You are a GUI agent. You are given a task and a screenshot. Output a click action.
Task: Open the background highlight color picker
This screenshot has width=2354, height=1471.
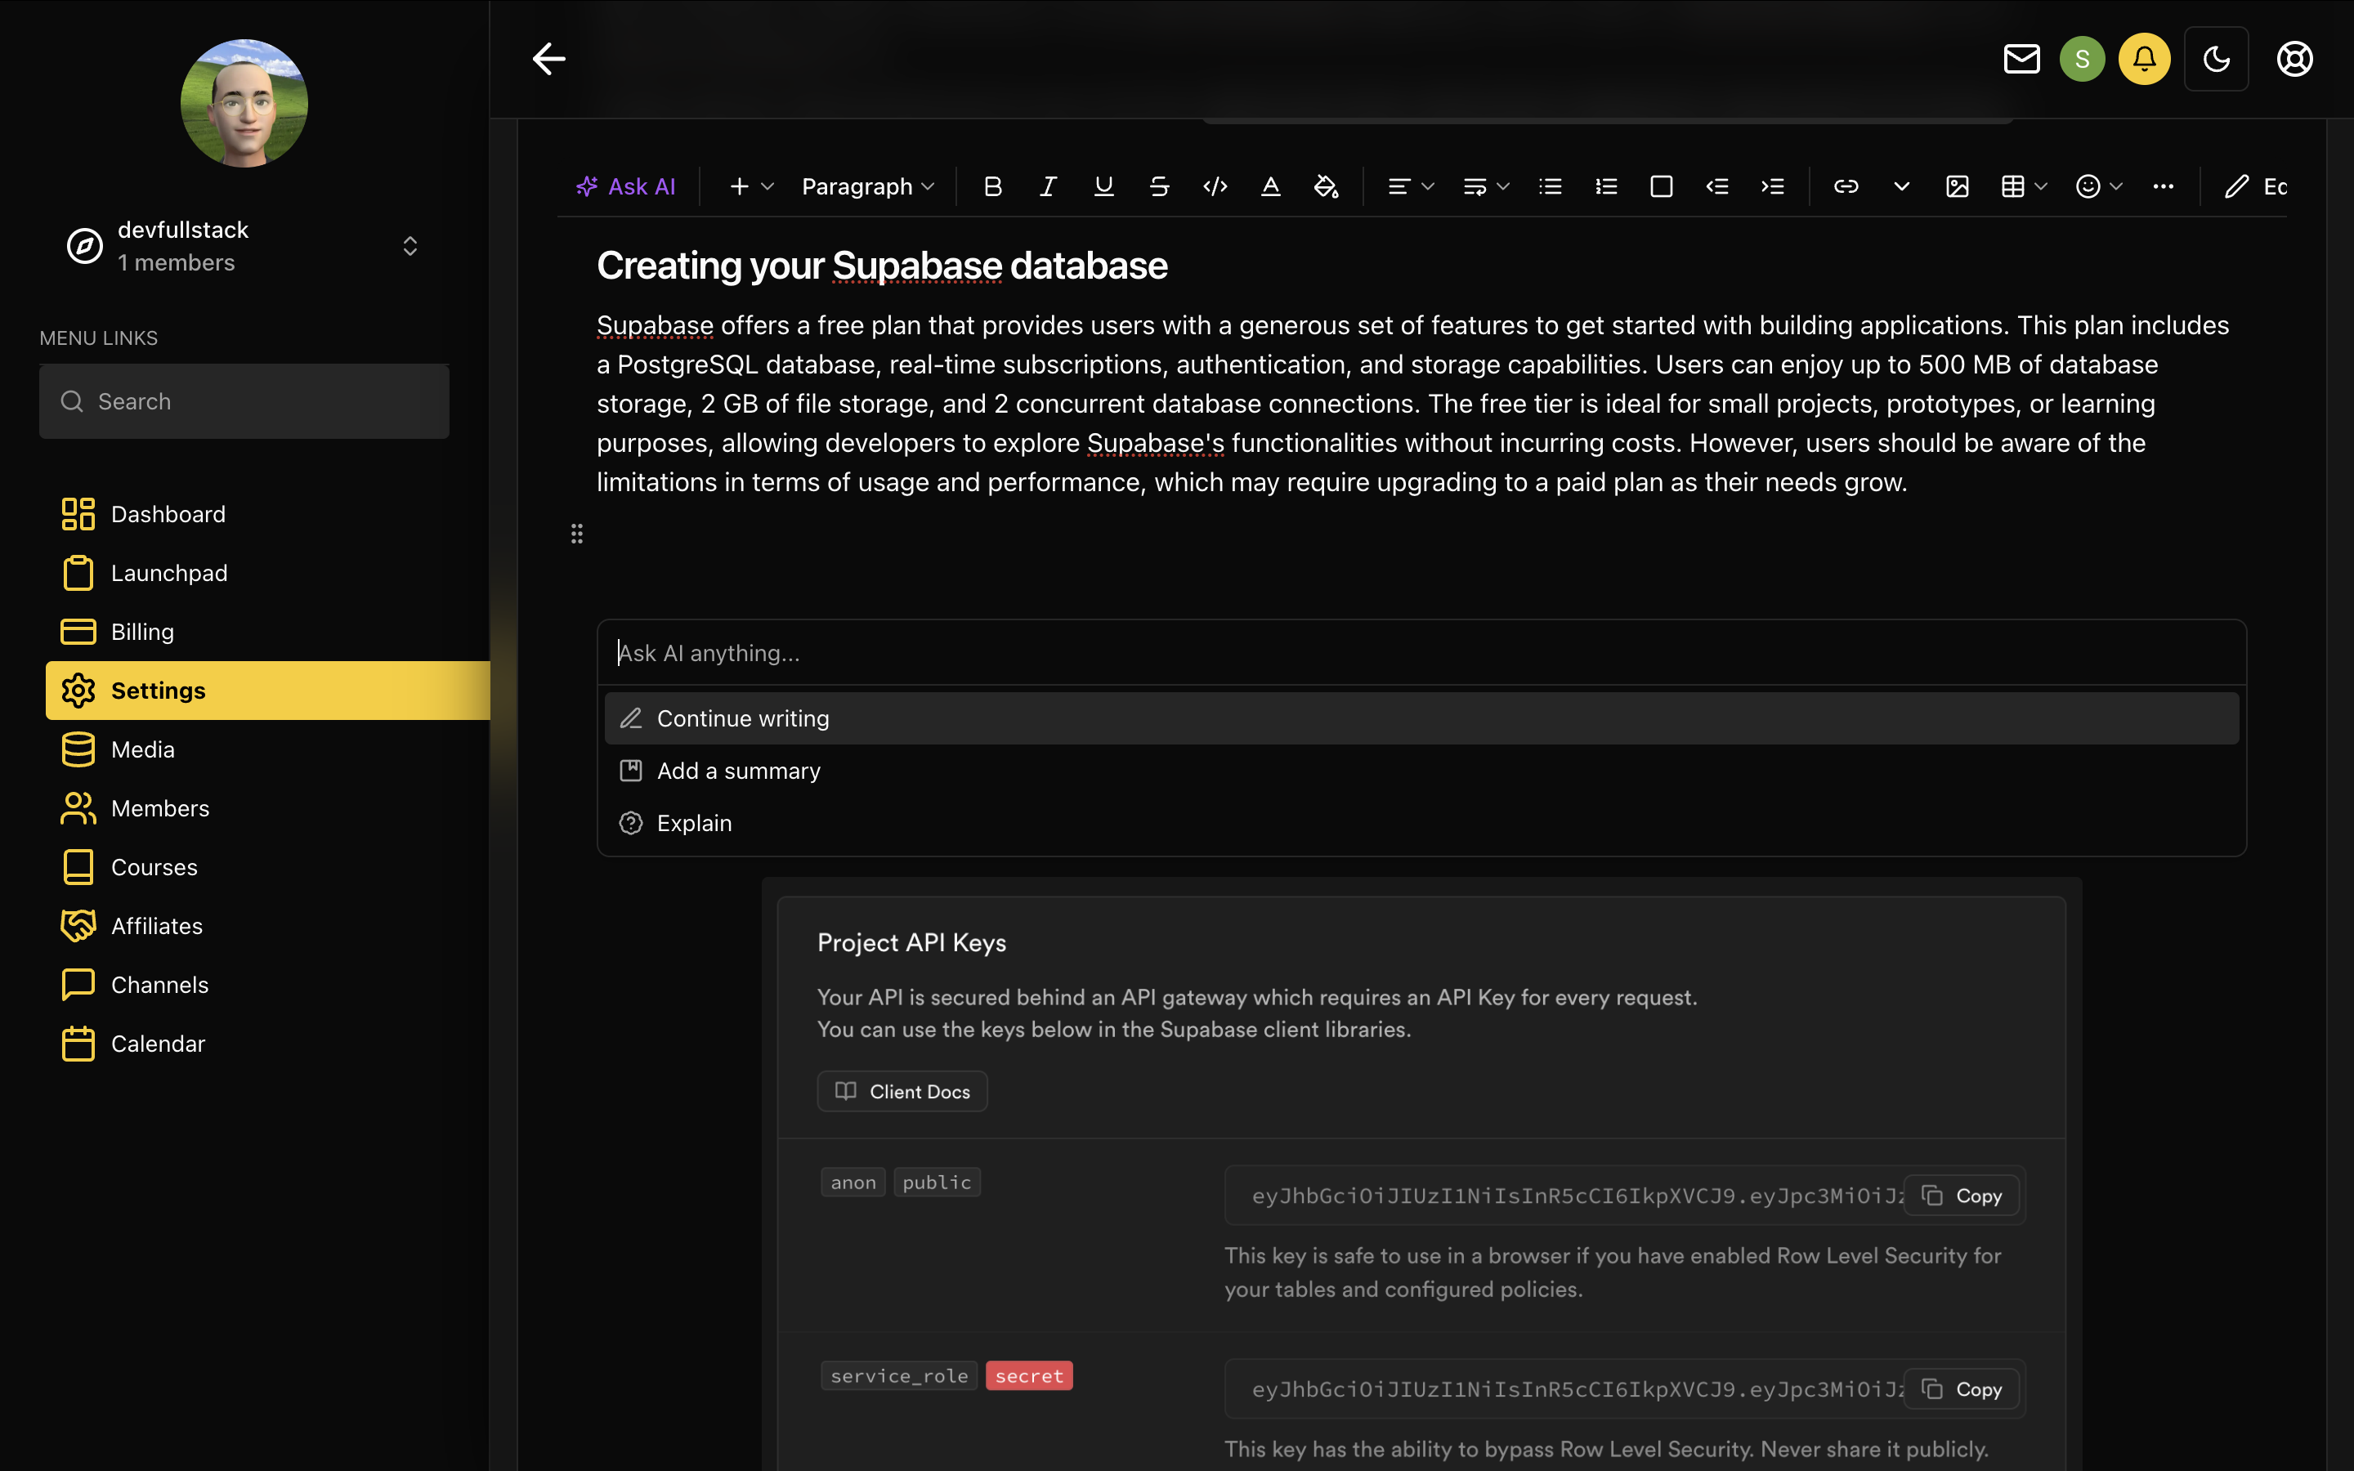pos(1326,187)
